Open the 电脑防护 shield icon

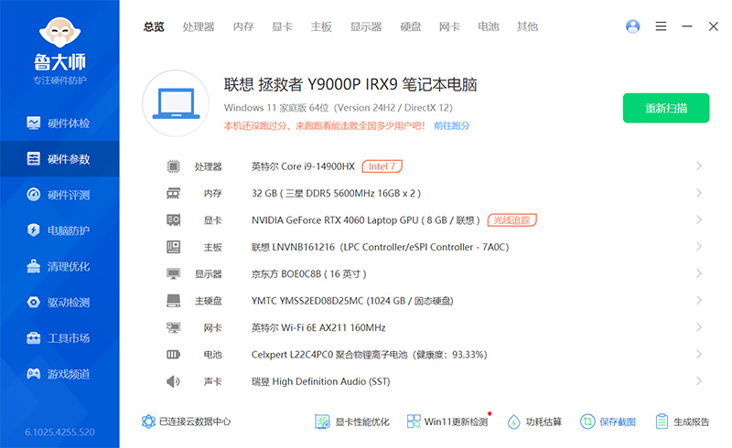pos(34,230)
